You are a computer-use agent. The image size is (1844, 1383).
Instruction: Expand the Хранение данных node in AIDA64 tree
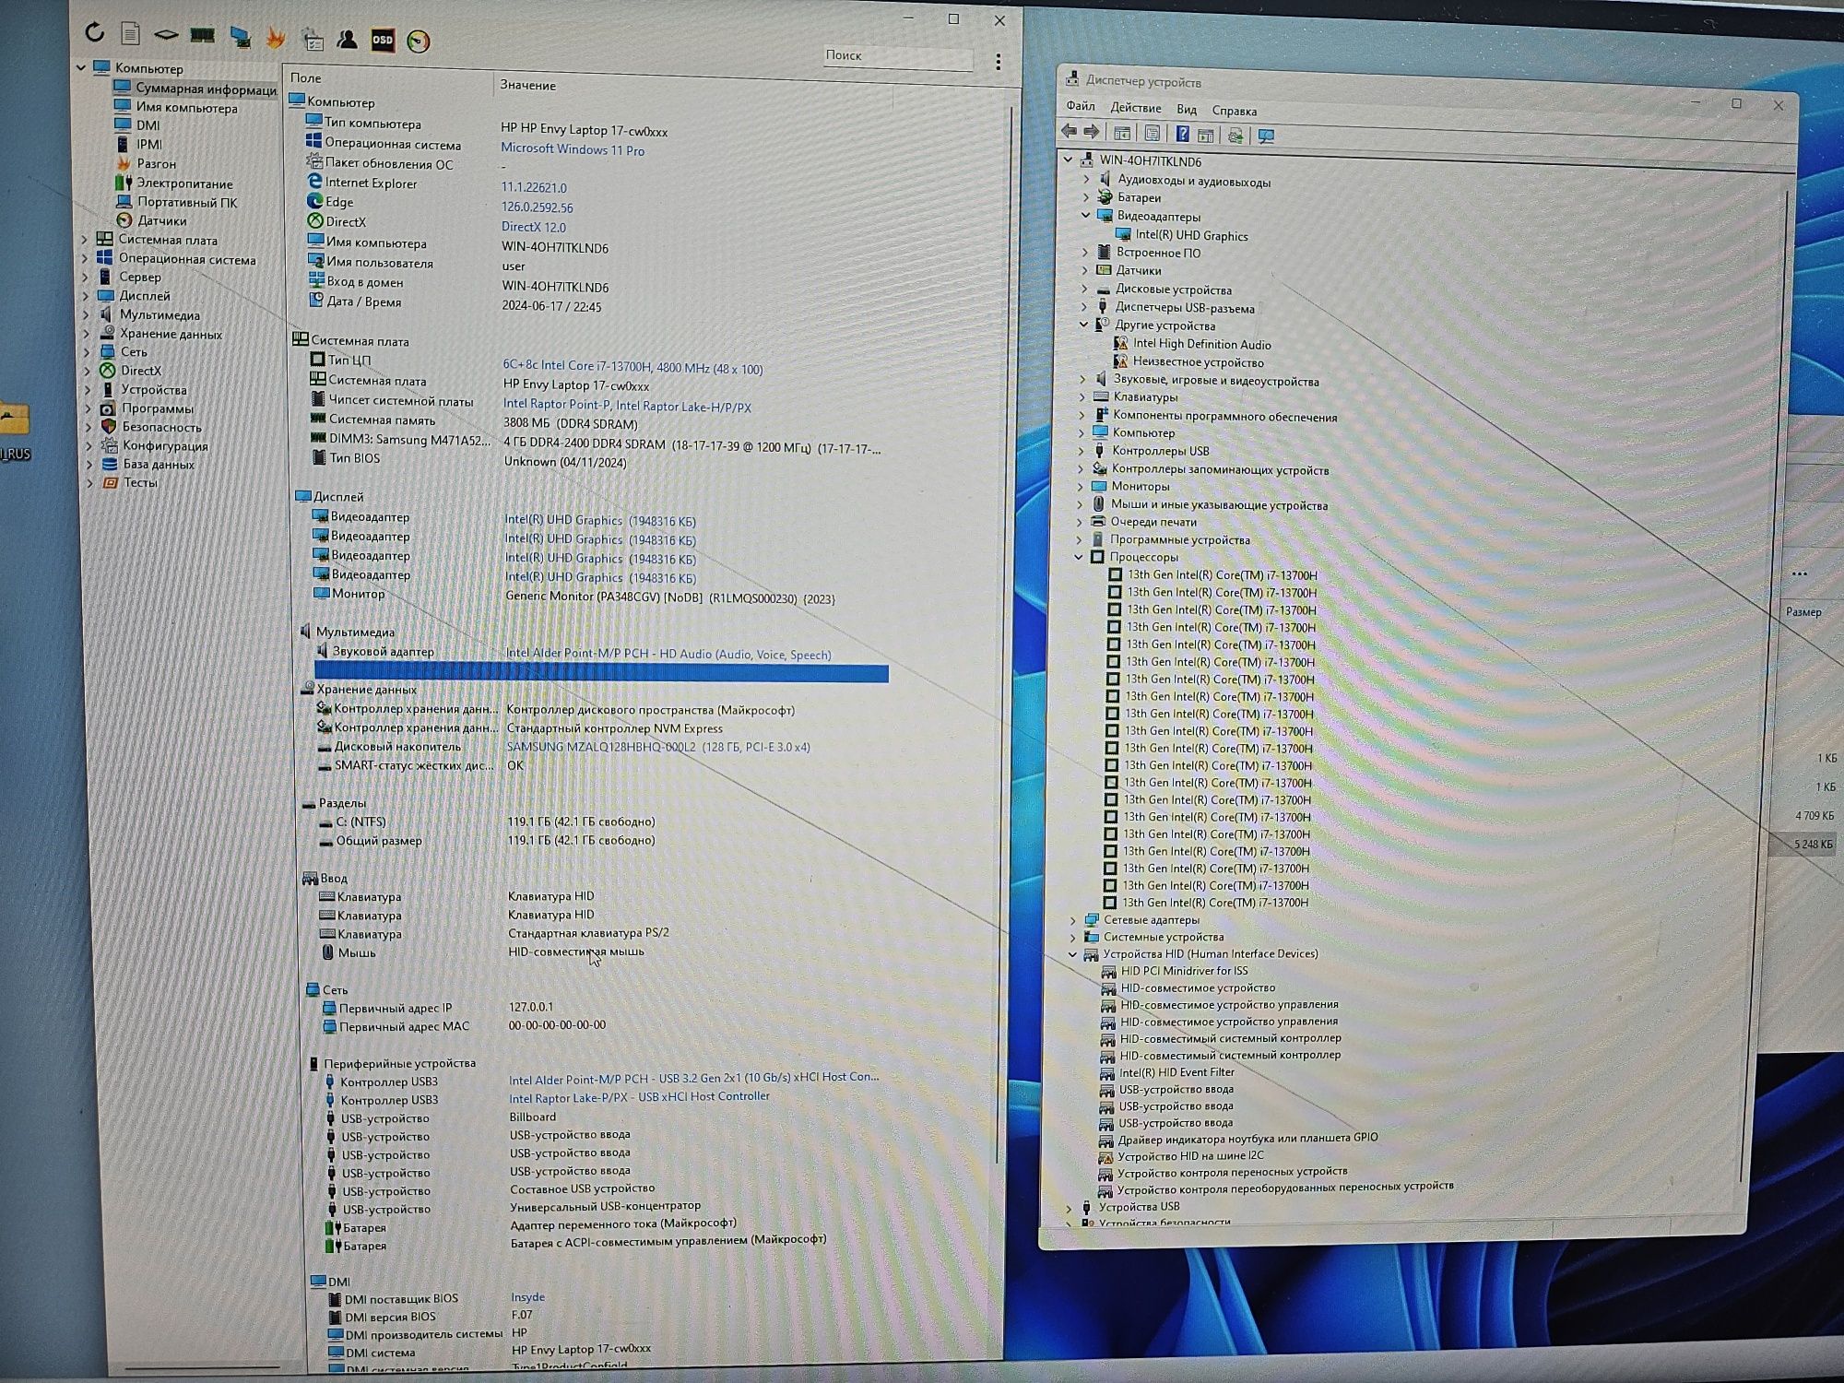click(87, 334)
